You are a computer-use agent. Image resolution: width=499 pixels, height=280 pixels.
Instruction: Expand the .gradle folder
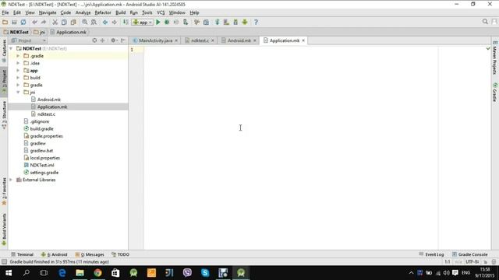pyautogui.click(x=18, y=56)
